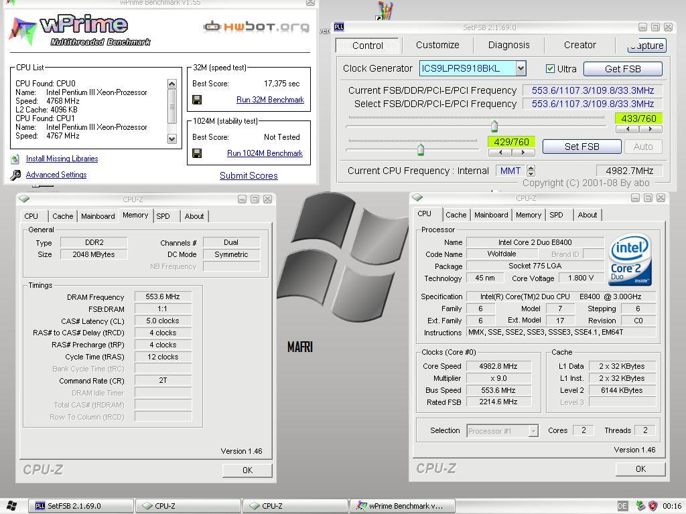Switch to the Diagnosis tab in SetFSB
Viewport: 686px width, 514px height.
click(509, 45)
